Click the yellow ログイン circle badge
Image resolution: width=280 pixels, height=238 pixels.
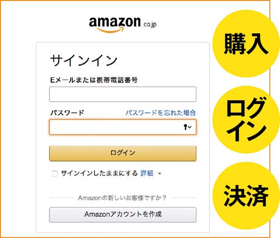click(x=246, y=119)
